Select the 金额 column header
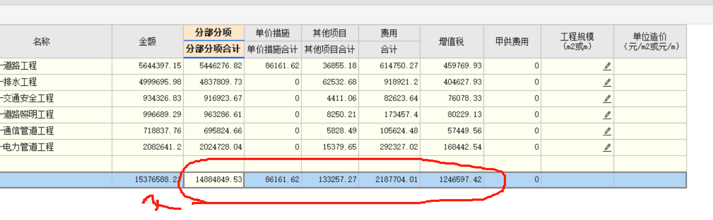The image size is (713, 220). 148,41
